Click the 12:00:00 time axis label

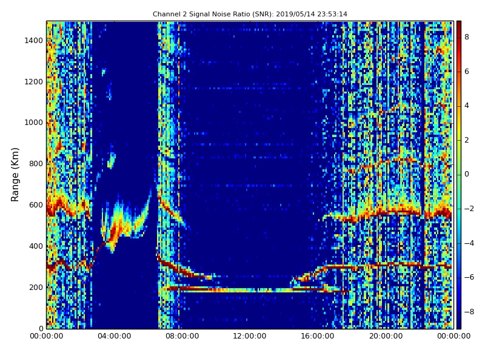pyautogui.click(x=250, y=336)
